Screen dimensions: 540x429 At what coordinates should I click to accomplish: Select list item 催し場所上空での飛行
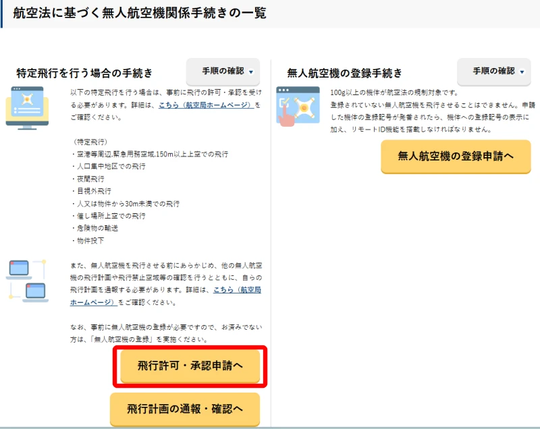click(109, 216)
